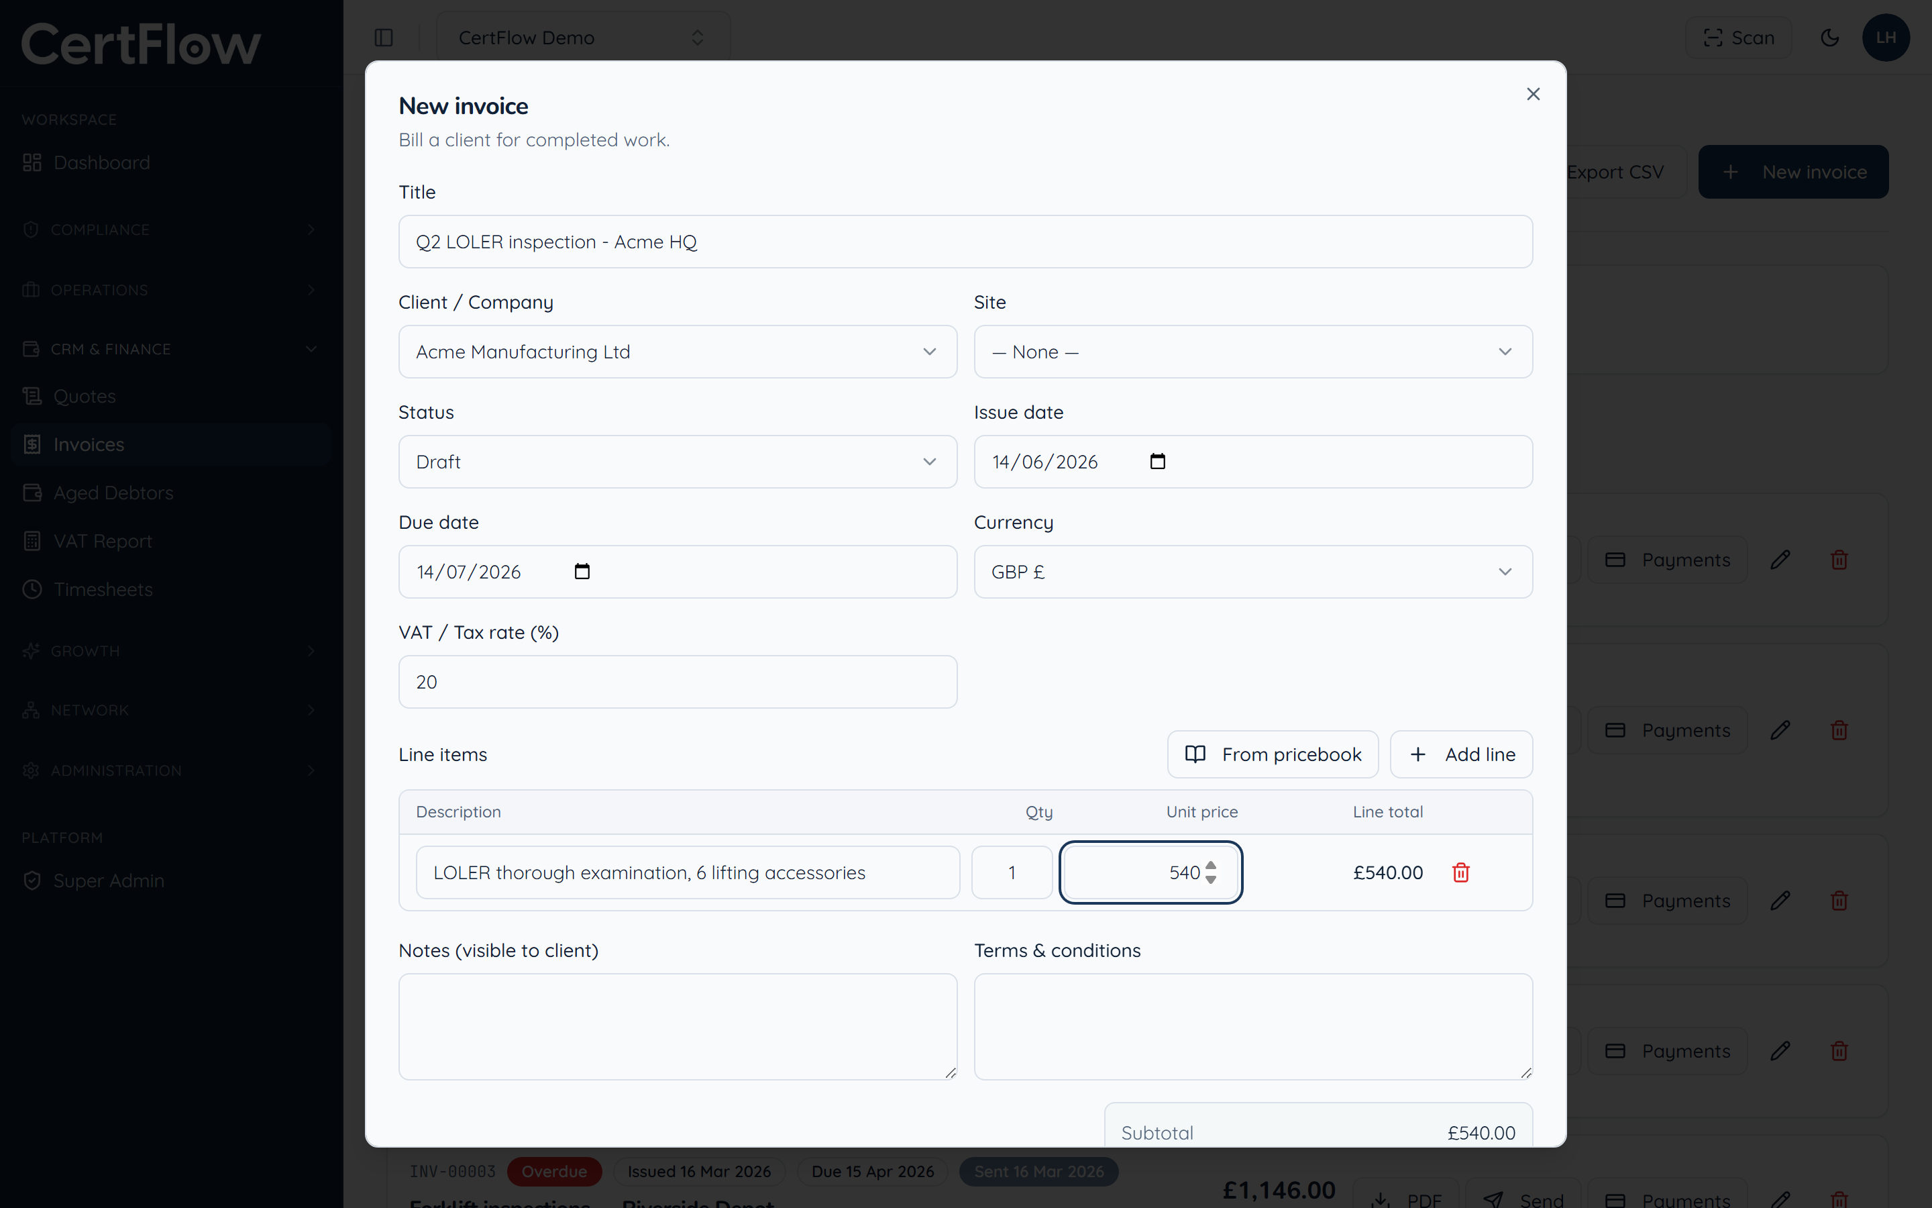Click the Qty field of the line item
The height and width of the screenshot is (1208, 1932).
(x=1012, y=872)
